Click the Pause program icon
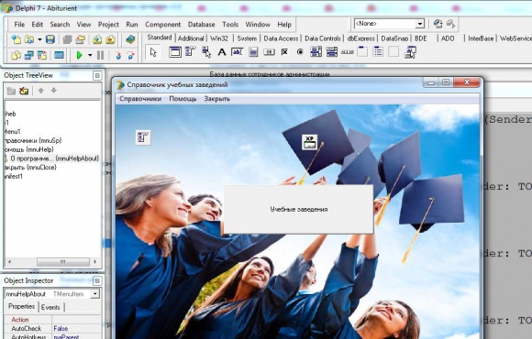This screenshot has width=532, height=339. click(x=100, y=55)
